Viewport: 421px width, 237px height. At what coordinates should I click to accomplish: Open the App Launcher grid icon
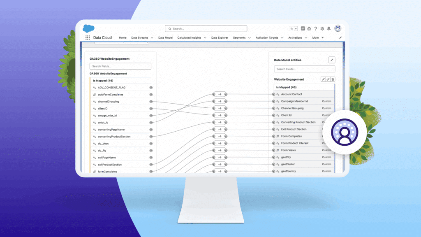pyautogui.click(x=88, y=37)
